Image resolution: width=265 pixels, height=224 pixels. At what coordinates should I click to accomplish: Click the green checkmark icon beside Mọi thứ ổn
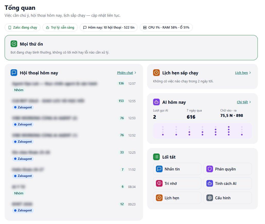(x=14, y=44)
